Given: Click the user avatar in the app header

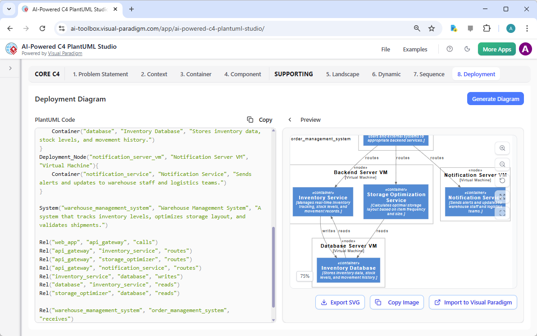Looking at the screenshot, I should [525, 49].
